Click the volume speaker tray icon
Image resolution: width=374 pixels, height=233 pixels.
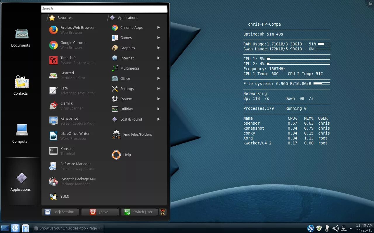pos(335,228)
